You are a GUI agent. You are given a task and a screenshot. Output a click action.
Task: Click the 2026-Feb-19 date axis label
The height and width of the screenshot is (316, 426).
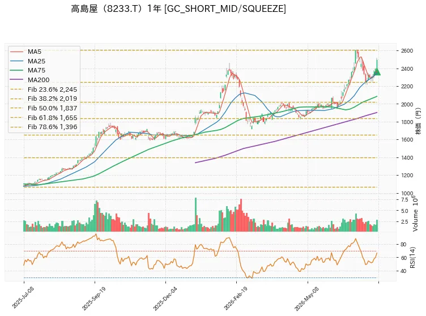[x=236, y=298]
